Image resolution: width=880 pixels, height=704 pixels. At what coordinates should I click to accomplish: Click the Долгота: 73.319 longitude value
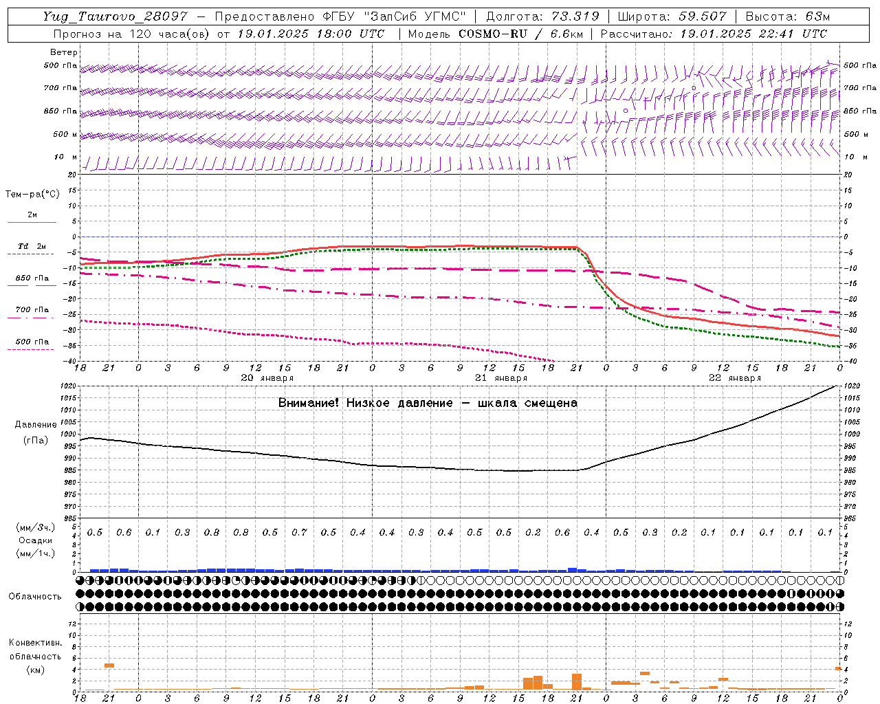[x=542, y=16]
